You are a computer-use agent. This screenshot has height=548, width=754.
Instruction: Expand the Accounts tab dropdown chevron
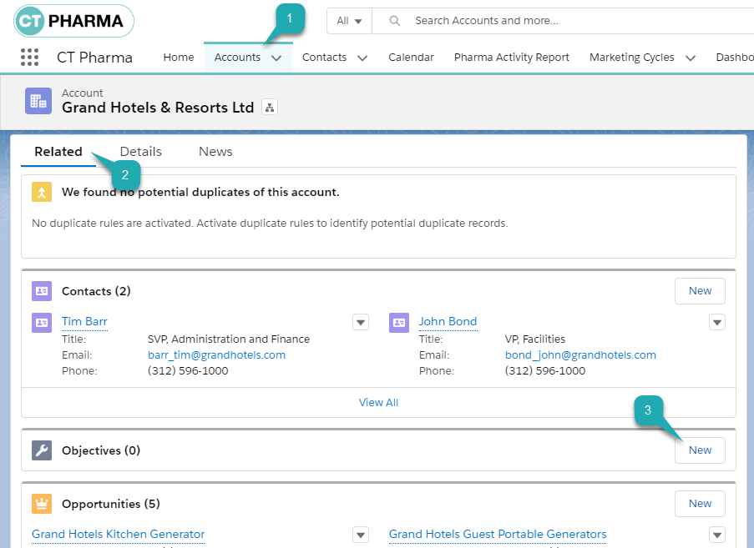pyautogui.click(x=276, y=58)
